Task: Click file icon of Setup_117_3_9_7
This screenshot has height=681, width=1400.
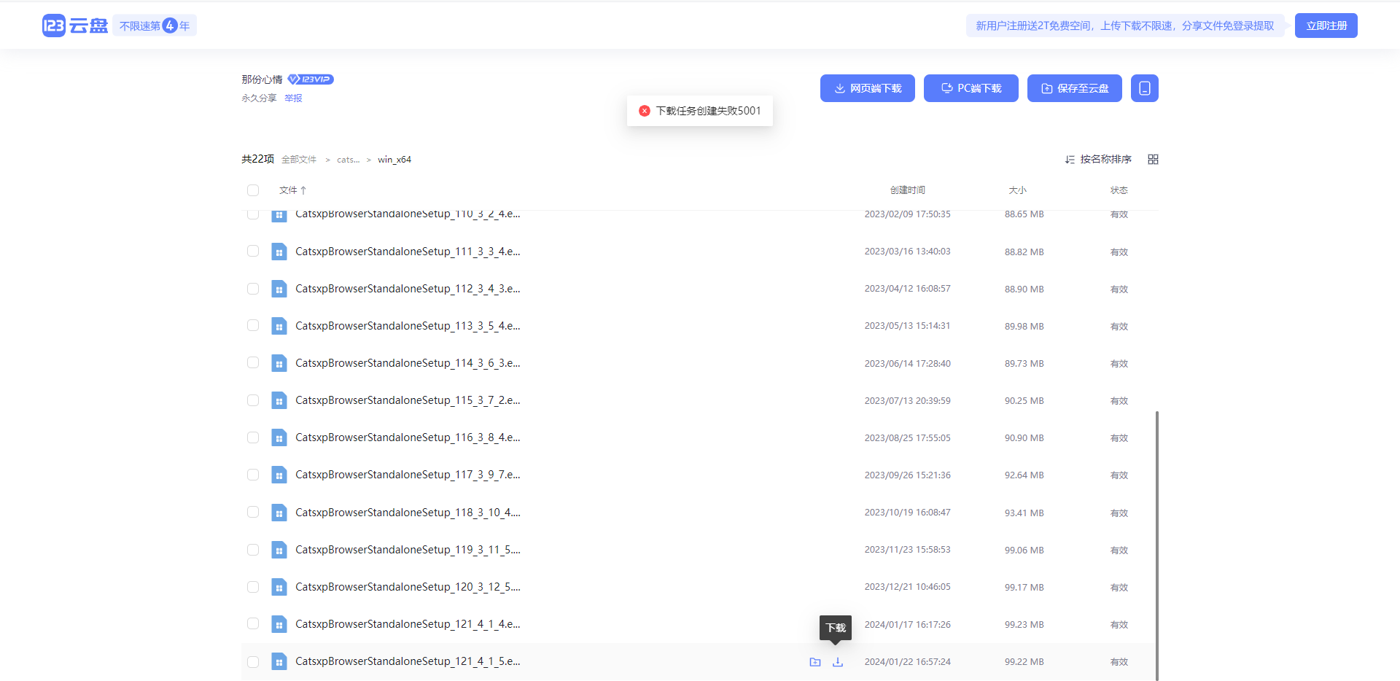Action: [279, 475]
